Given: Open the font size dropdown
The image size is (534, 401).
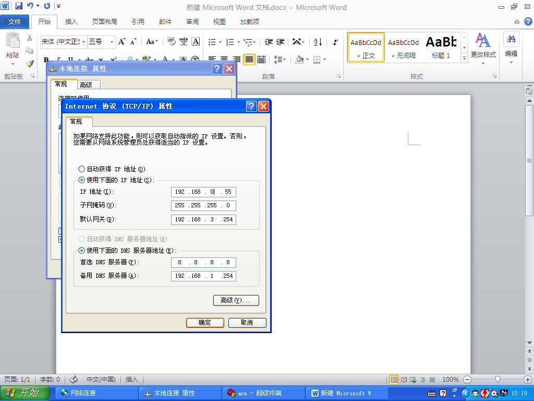Looking at the screenshot, I should [x=112, y=42].
